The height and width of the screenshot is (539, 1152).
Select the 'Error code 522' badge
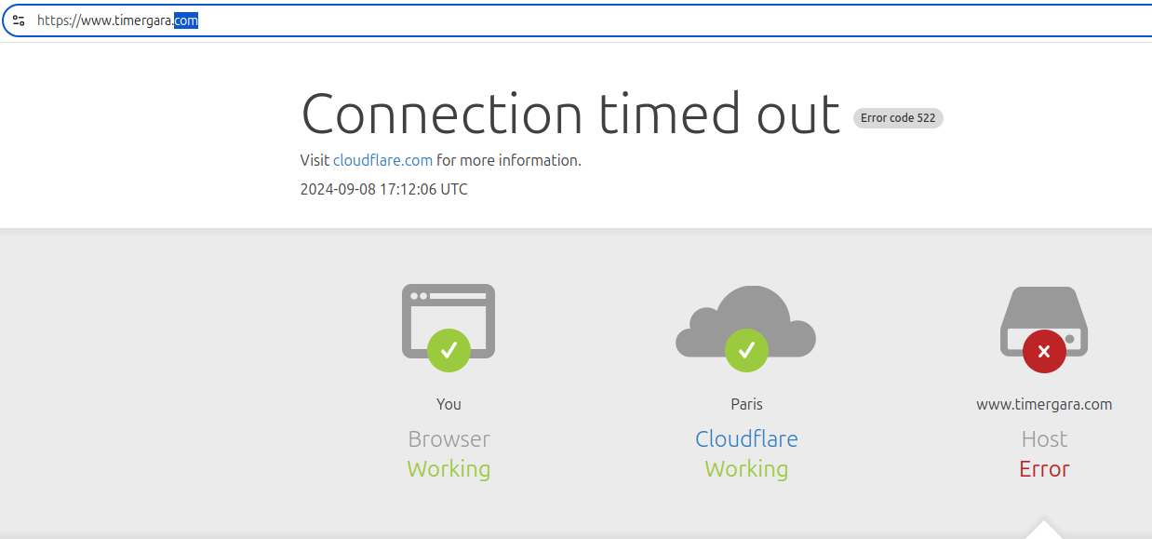[x=897, y=117]
